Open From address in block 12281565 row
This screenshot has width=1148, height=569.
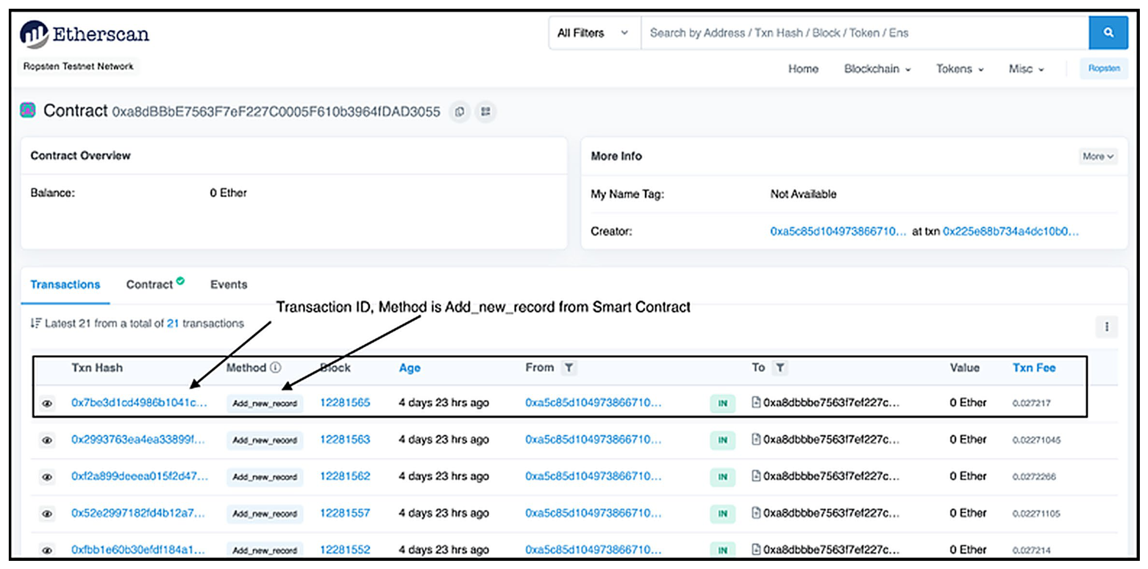point(594,402)
